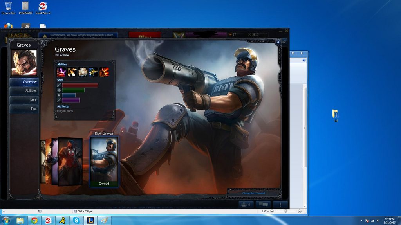Click the Paint help question mark icon
This screenshot has height=225, width=401.
[304, 60]
